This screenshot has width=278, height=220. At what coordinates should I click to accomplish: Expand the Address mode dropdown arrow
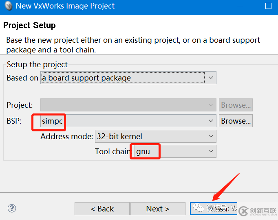coord(211,136)
